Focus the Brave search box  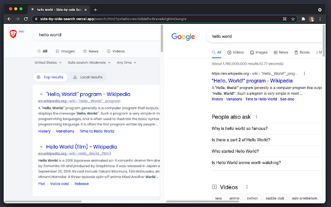(97, 35)
